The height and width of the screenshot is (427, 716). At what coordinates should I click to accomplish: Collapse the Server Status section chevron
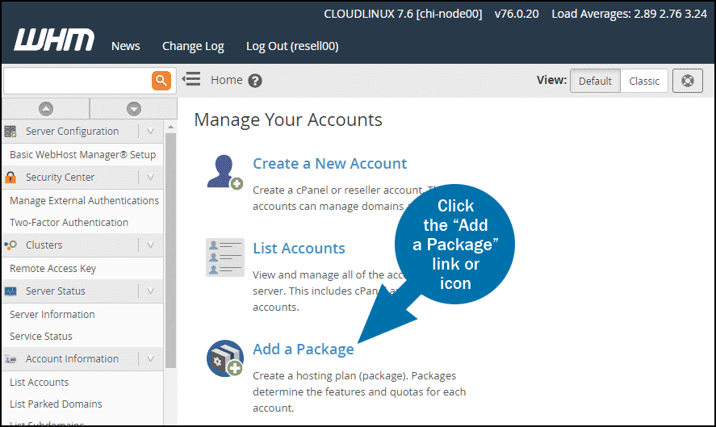150,291
